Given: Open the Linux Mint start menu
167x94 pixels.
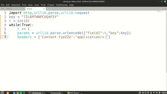Looking at the screenshot, I should [x=2, y=93].
